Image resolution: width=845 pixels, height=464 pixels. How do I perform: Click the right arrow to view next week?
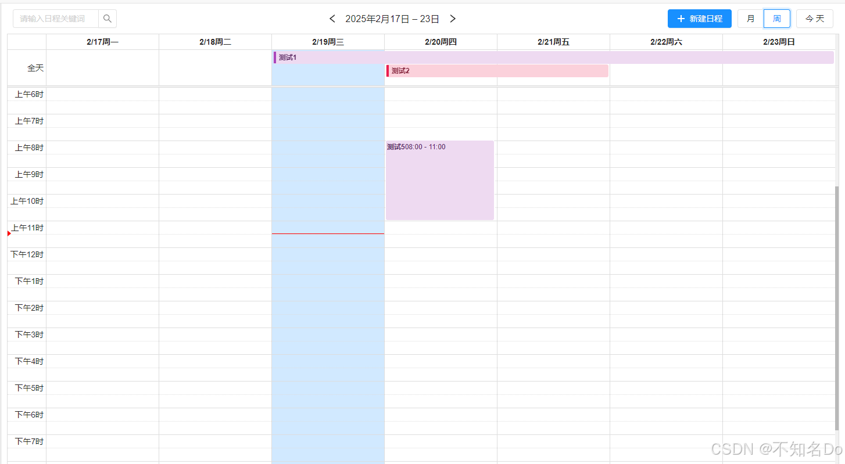(x=452, y=18)
